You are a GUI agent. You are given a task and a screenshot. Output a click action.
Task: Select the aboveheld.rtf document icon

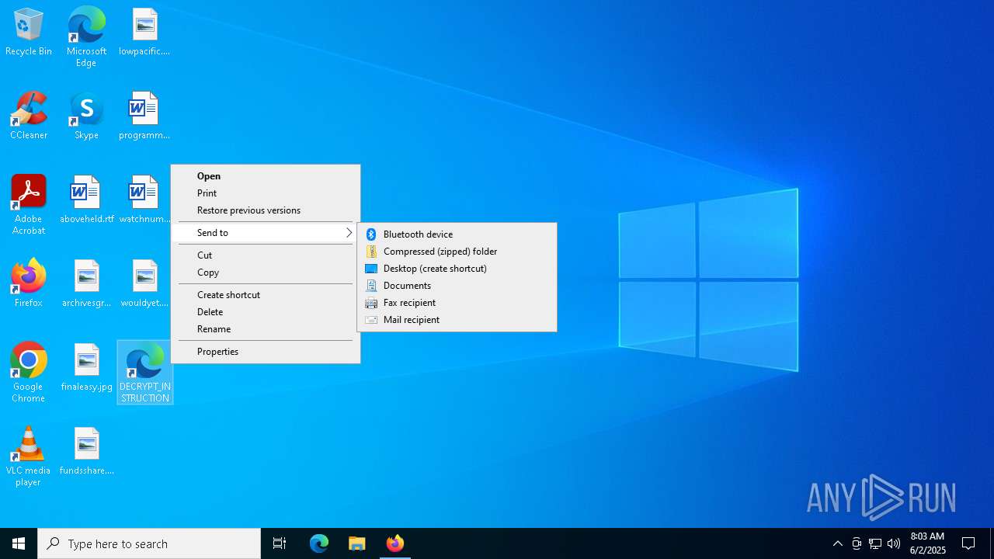point(86,200)
